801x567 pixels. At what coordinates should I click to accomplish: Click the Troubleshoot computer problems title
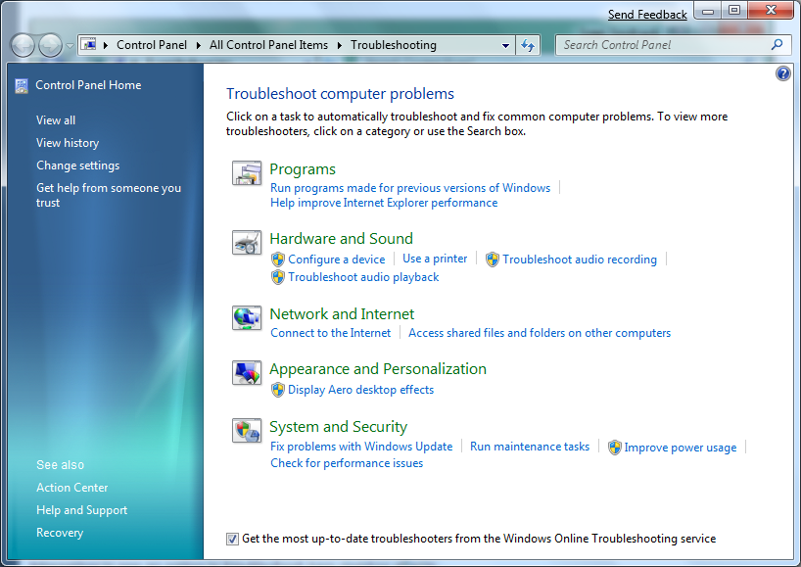[340, 94]
